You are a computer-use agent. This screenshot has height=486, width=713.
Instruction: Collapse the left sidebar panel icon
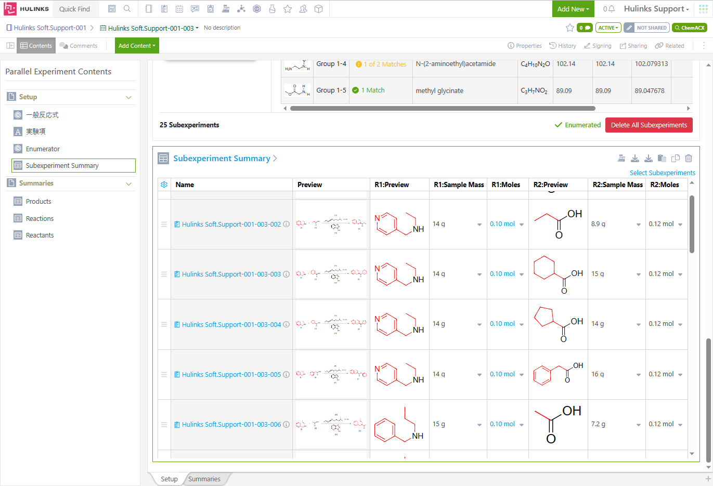click(10, 46)
